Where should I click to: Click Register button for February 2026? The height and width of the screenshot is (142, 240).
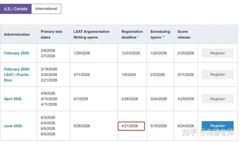coord(217,53)
